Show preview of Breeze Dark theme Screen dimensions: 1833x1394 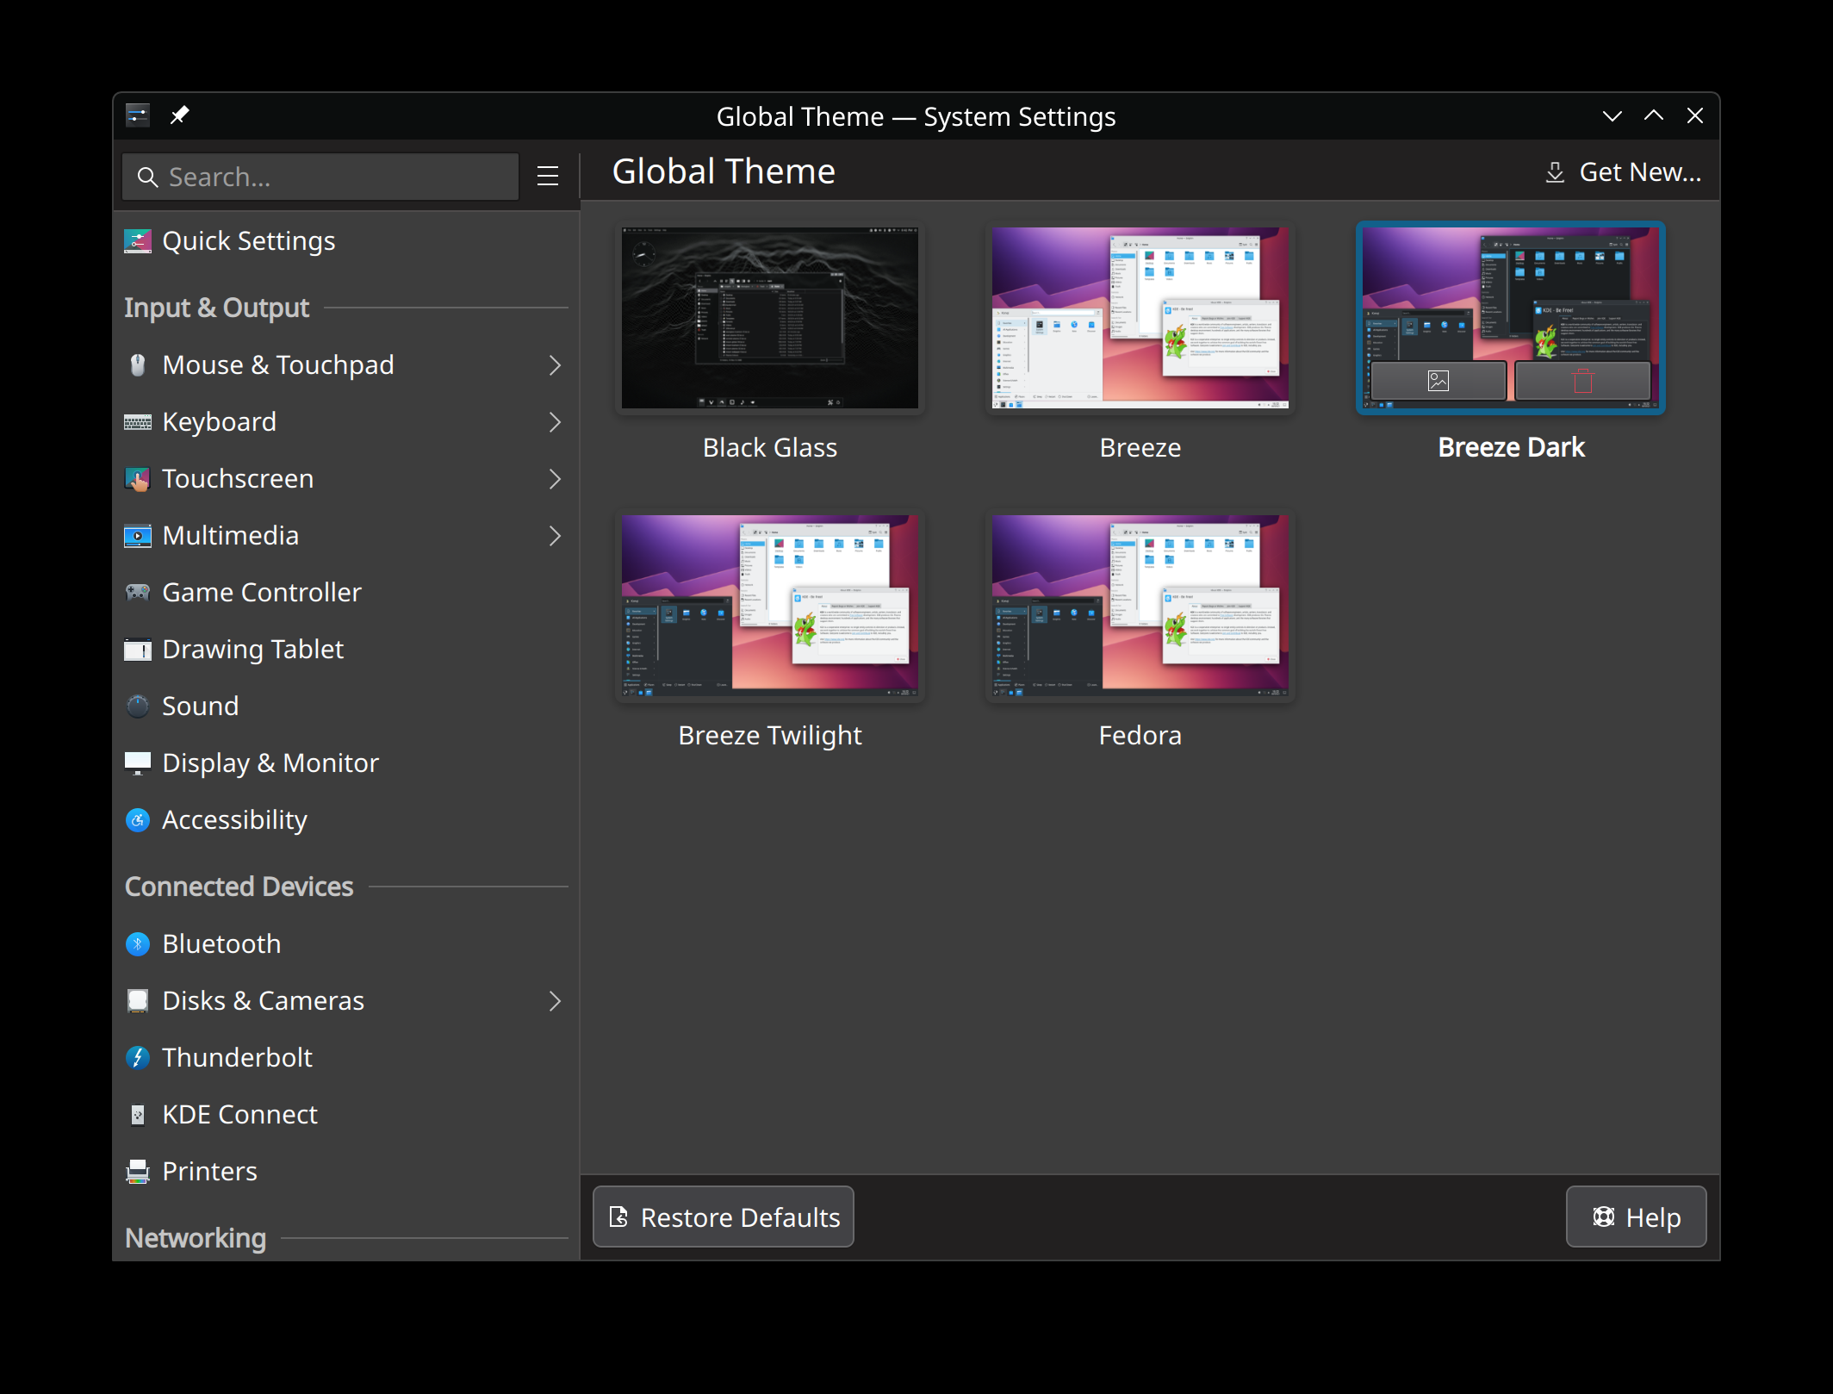pos(1438,381)
